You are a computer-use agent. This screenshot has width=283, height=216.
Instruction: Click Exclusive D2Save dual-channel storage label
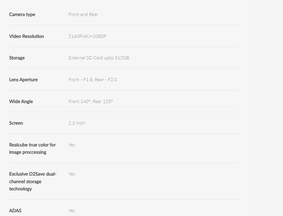[33, 181]
